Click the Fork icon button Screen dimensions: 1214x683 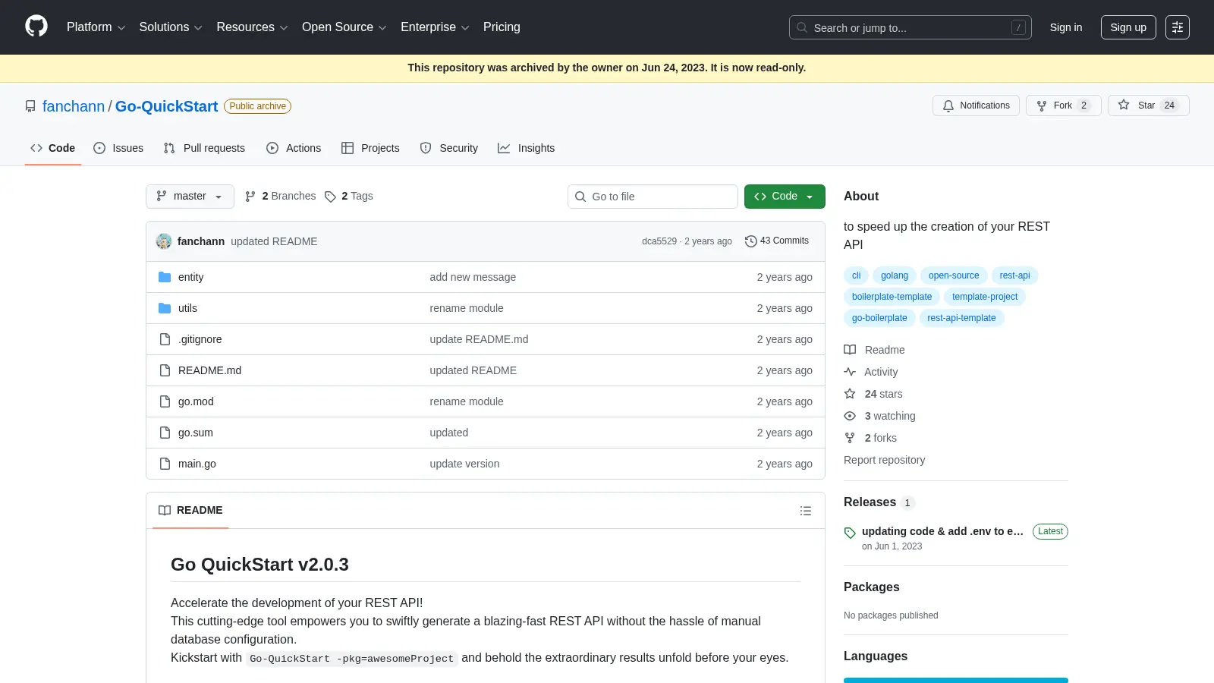tap(1042, 105)
